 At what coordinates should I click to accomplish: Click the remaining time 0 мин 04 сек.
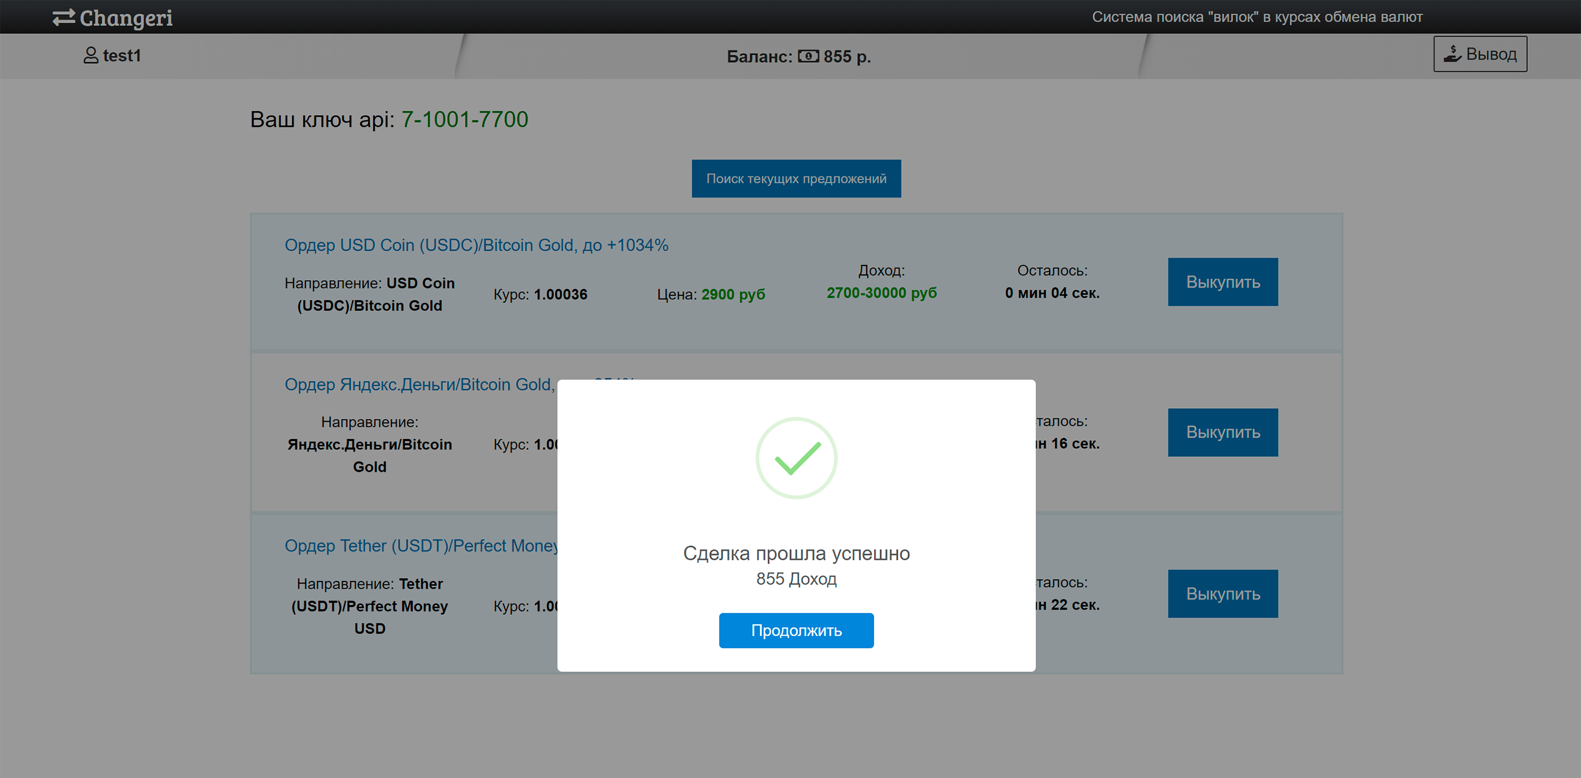coord(1052,292)
